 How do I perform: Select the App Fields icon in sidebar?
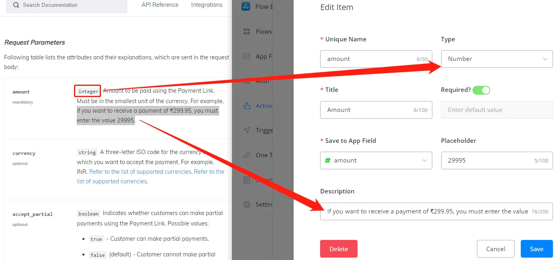pos(247,56)
